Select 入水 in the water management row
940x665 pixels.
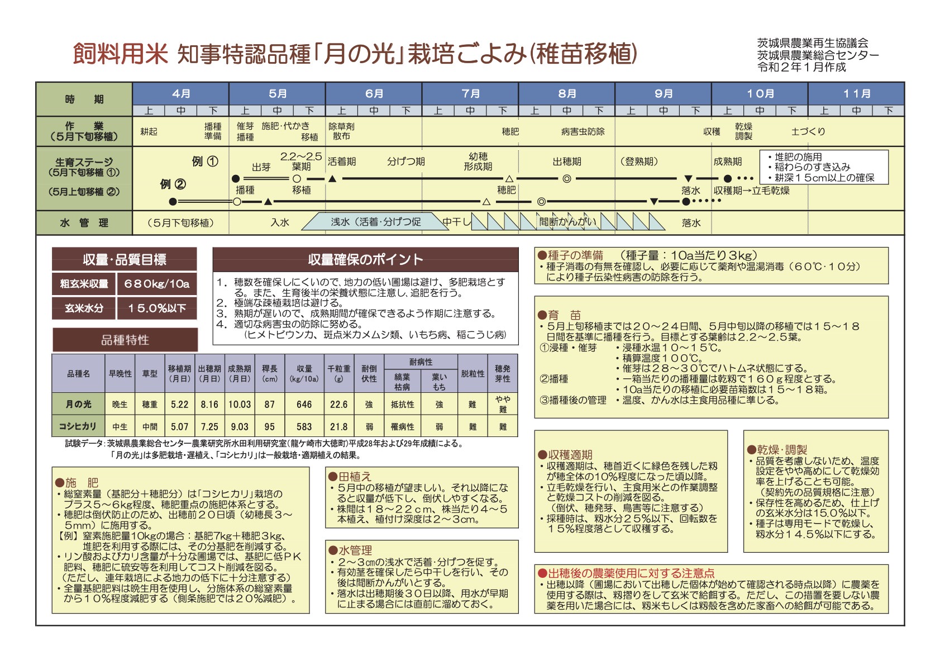pos(280,222)
